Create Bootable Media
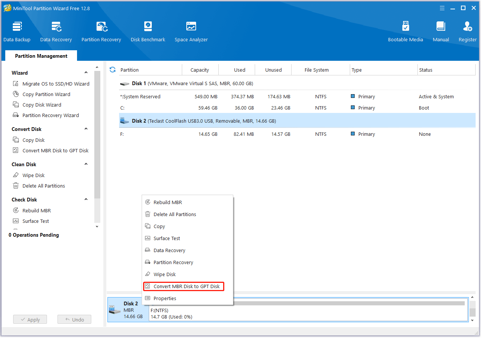 (405, 32)
